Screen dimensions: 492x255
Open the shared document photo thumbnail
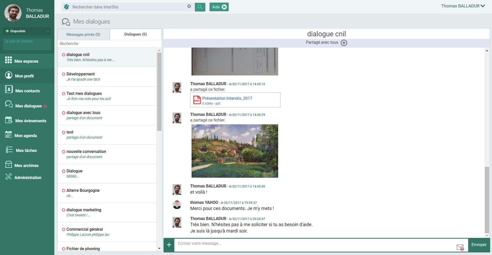click(x=235, y=61)
